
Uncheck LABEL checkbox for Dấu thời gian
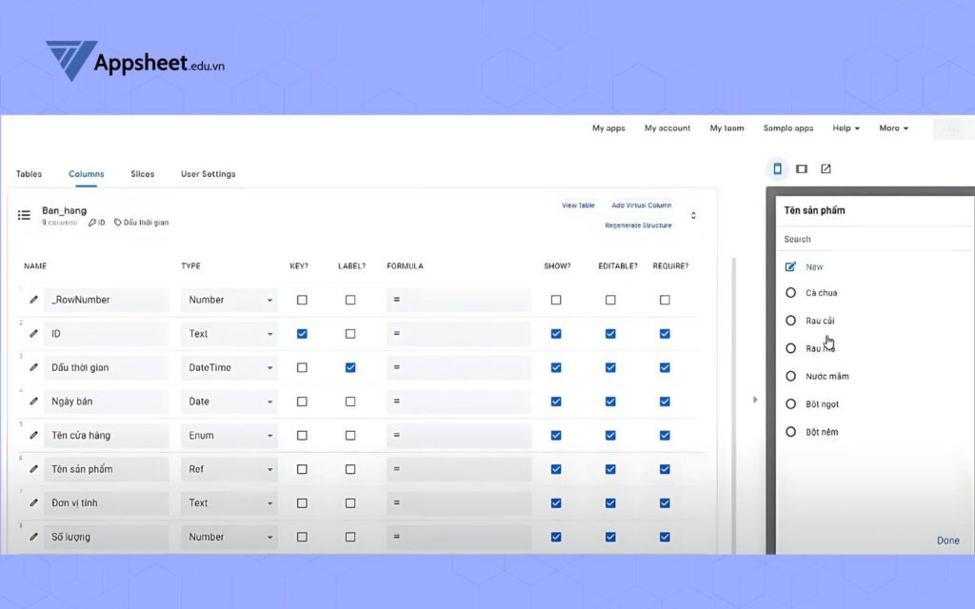[x=350, y=367]
